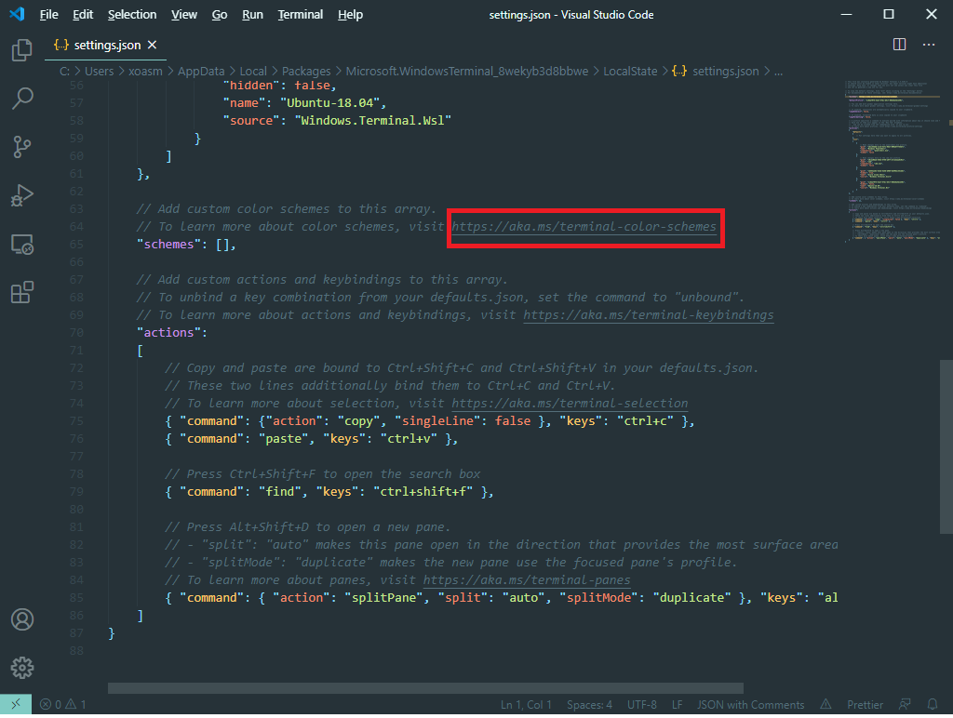Click the minimap code overview
The image size is (953, 718).
[x=892, y=161]
